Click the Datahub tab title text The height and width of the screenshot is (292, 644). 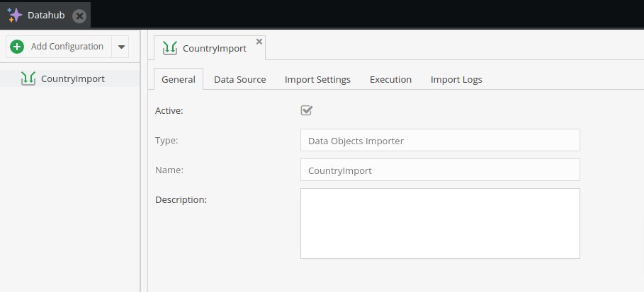[x=46, y=15]
